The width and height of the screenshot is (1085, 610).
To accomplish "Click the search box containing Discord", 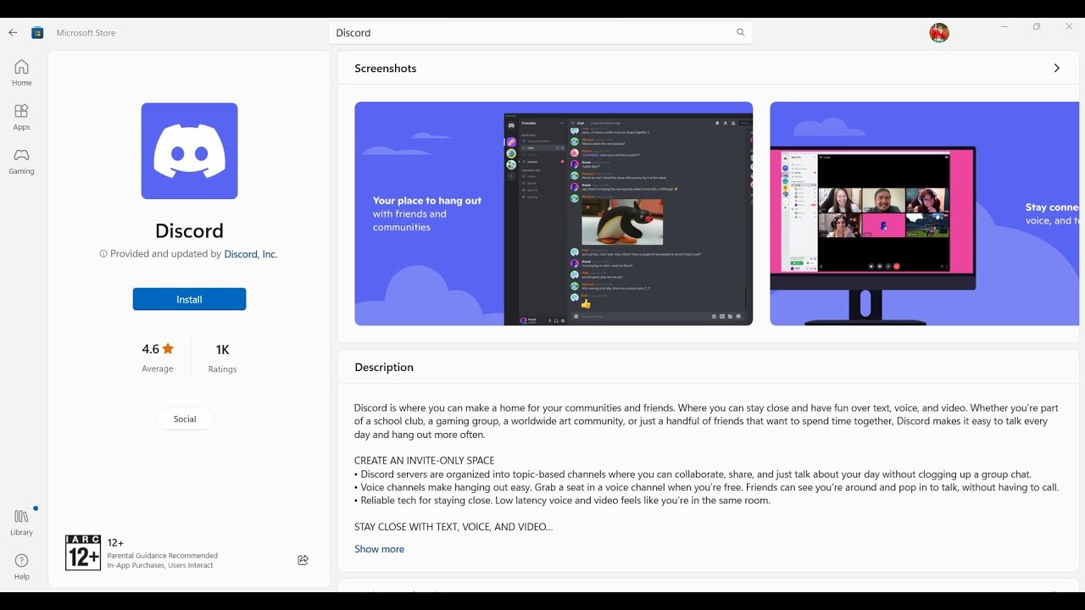I will (x=540, y=33).
